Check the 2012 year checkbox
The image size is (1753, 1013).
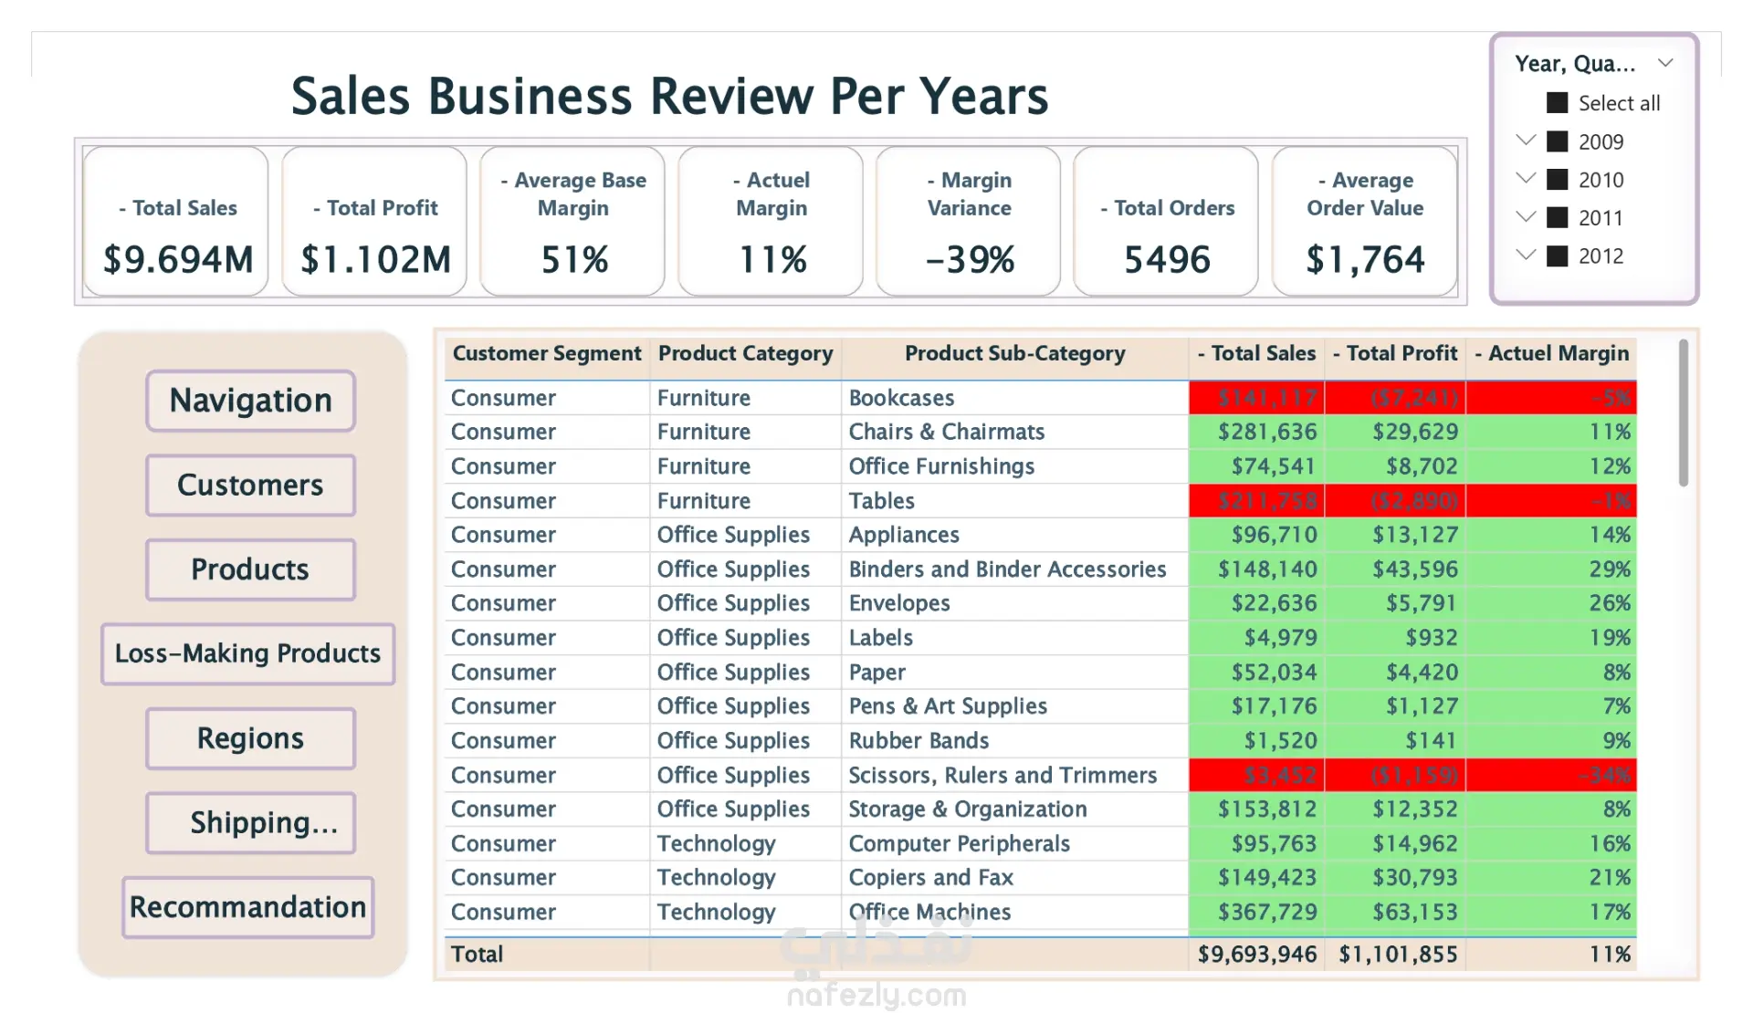[1557, 256]
